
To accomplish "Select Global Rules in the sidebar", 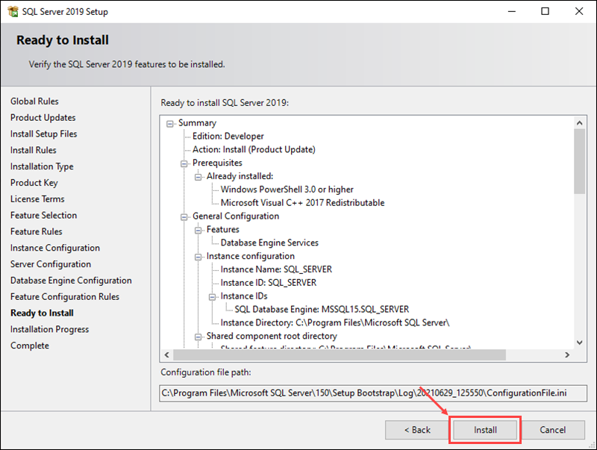I will 34,101.
